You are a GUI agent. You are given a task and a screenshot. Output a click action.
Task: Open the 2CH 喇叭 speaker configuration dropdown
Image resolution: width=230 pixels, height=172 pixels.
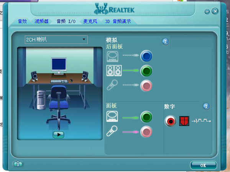[56, 40]
